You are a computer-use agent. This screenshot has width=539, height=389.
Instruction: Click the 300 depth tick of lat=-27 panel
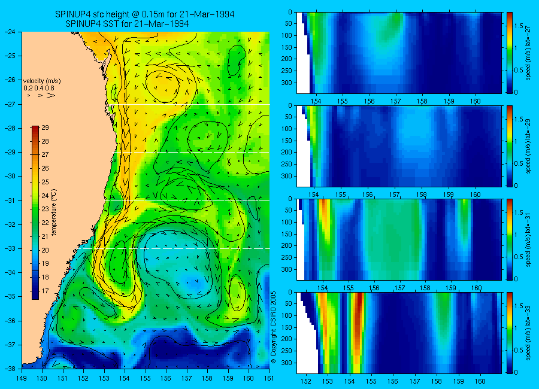287,83
